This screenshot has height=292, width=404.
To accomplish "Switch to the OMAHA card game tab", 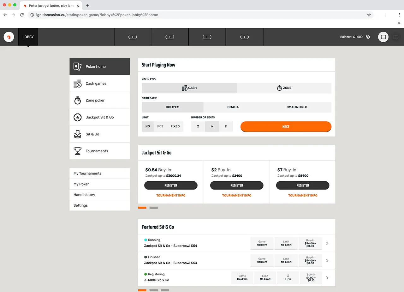I will 233,107.
